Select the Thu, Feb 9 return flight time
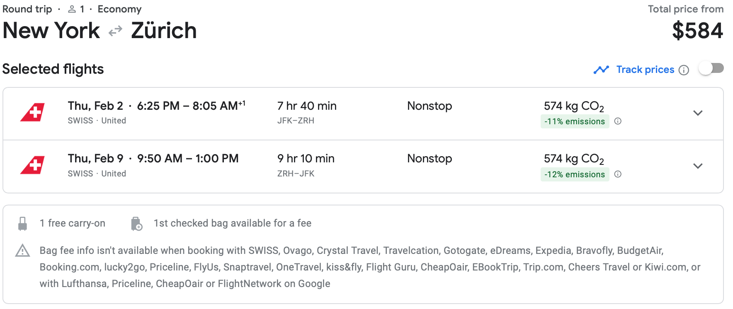Screen dimensions: 733x309 pyautogui.click(x=188, y=159)
